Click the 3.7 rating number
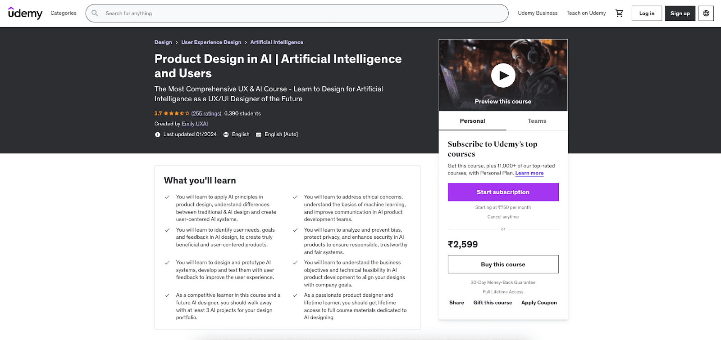This screenshot has height=340, width=721. click(x=158, y=114)
